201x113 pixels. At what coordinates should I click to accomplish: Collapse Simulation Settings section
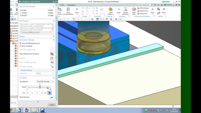coord(54,40)
